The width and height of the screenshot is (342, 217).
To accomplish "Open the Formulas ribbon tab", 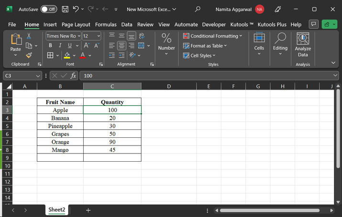I will 105,24.
